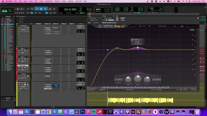Open the File menu
Viewport: 207px width, 116px height.
(x=16, y=1)
